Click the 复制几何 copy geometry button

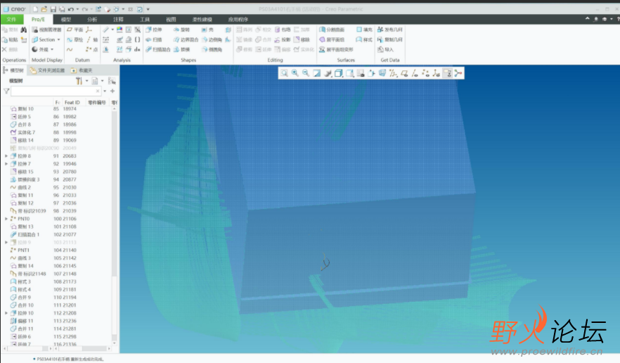point(390,39)
